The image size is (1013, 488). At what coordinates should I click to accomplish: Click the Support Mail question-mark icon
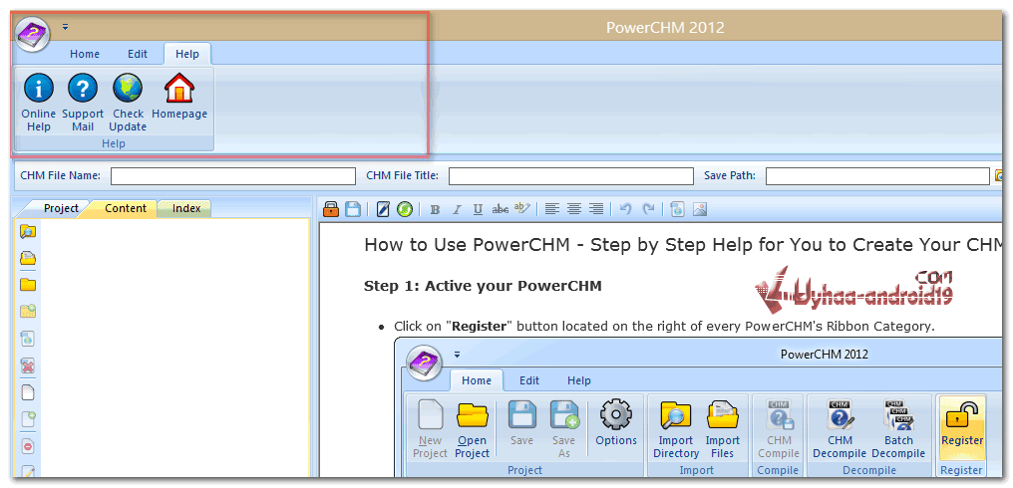[83, 89]
